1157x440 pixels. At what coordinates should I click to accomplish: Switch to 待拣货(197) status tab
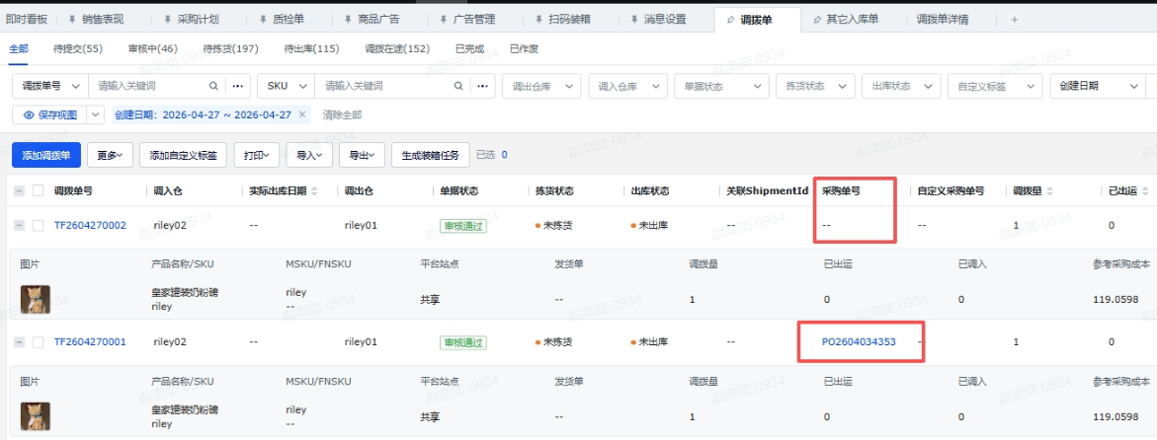click(230, 48)
